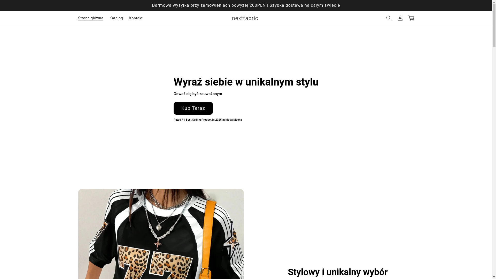The image size is (496, 279).
Task: Click the nextfabric store logo
Action: [x=245, y=18]
